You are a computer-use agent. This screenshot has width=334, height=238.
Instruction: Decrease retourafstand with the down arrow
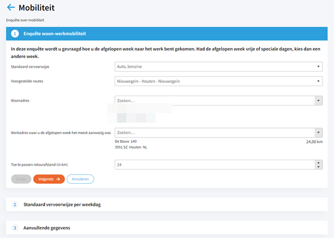(x=319, y=167)
